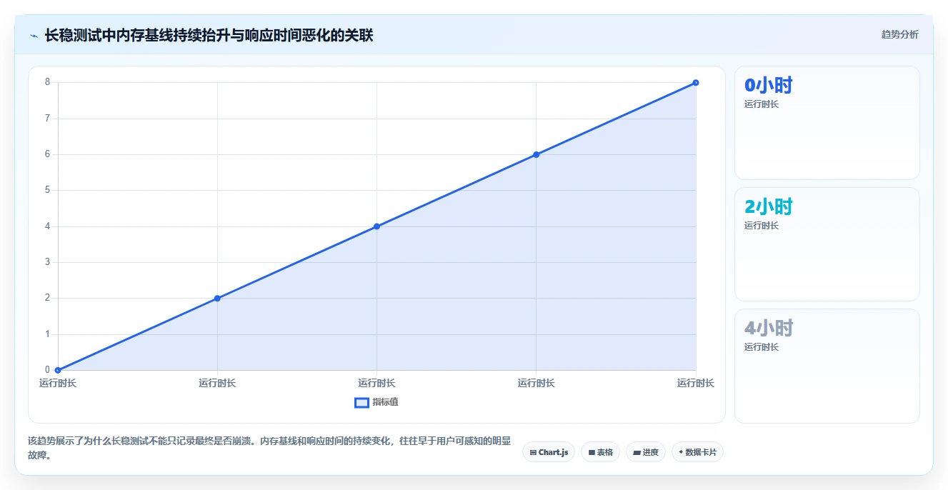
Task: Click the Chart.js tag text
Action: (553, 452)
